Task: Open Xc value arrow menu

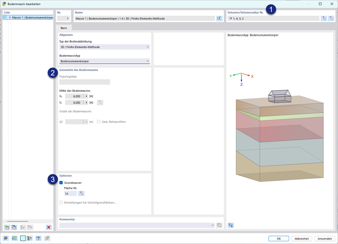Action: 86,96
